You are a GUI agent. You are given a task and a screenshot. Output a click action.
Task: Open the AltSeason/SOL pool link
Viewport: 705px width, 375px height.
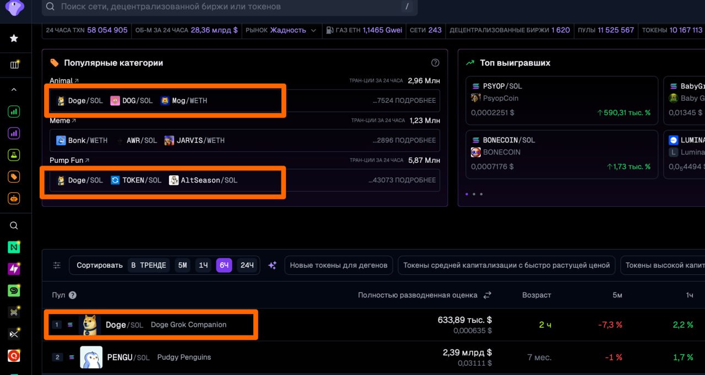tap(203, 180)
